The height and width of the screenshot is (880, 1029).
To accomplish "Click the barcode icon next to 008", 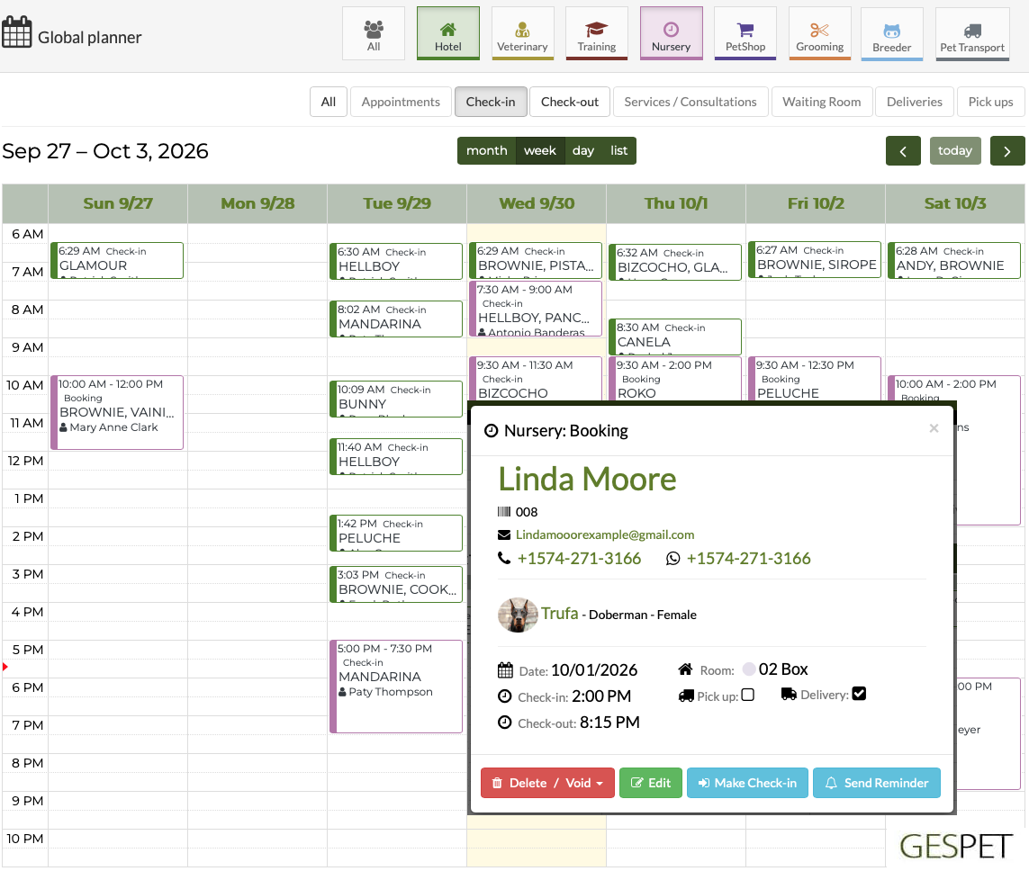I will point(504,511).
